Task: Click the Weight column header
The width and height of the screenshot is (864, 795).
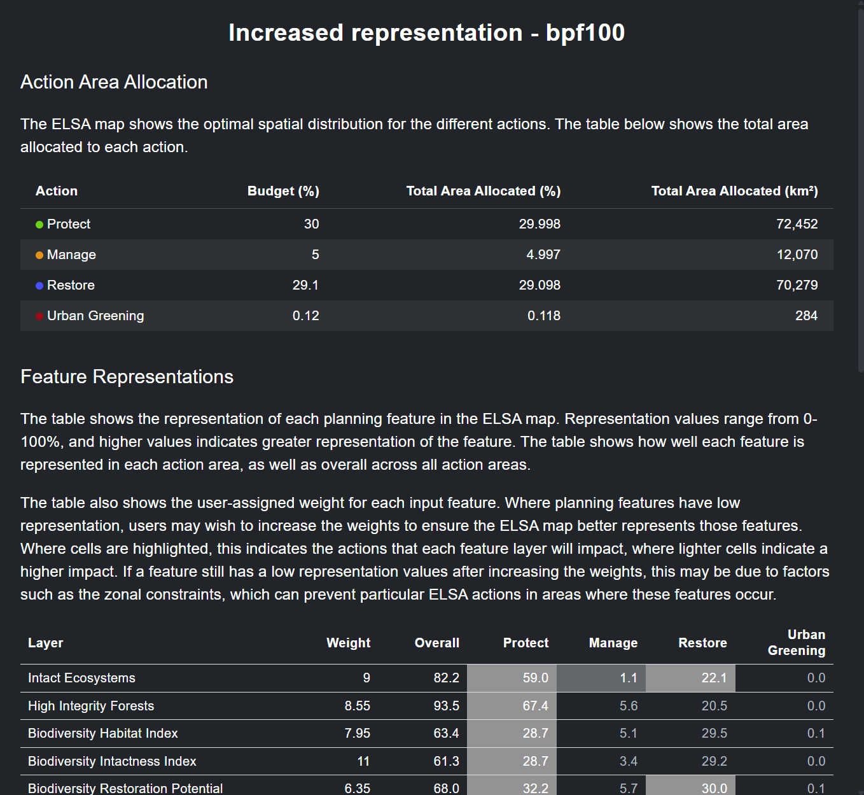Action: 348,643
